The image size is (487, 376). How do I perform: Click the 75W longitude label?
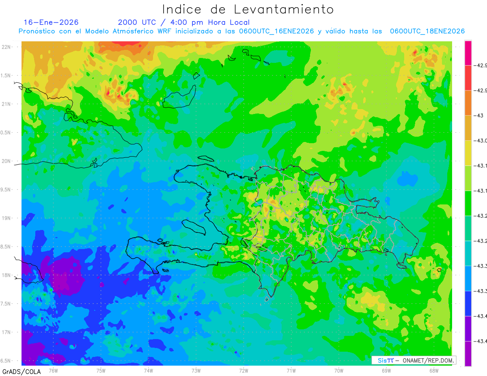click(x=101, y=370)
